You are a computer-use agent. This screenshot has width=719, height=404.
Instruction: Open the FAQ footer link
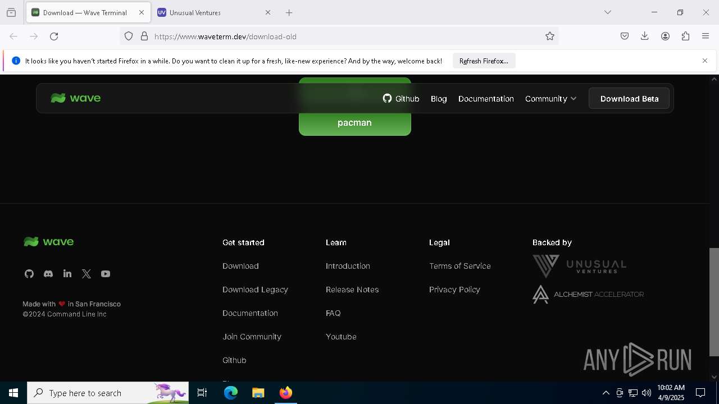coord(333,313)
